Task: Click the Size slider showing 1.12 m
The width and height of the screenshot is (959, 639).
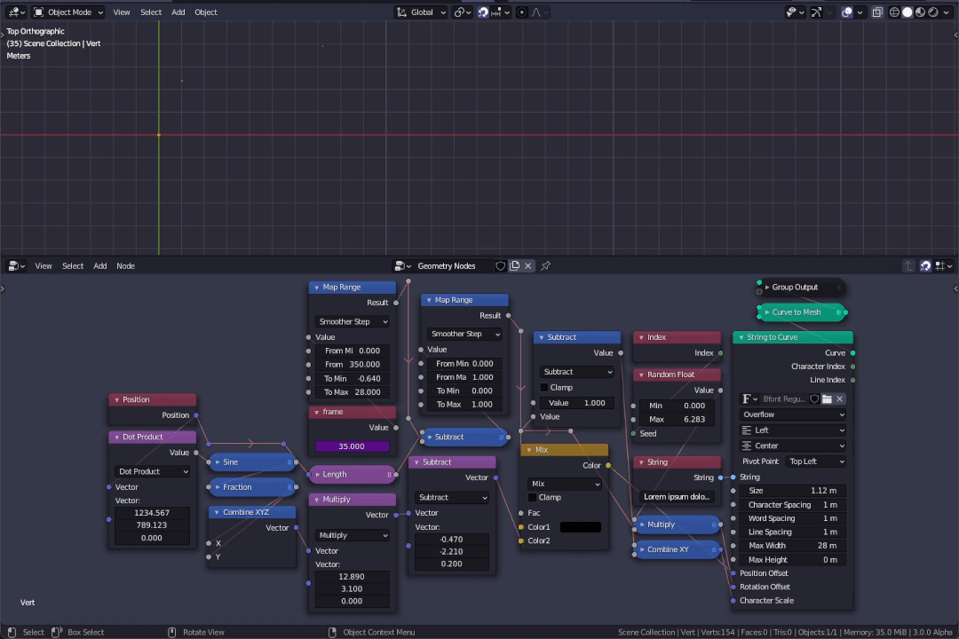Action: (x=793, y=491)
